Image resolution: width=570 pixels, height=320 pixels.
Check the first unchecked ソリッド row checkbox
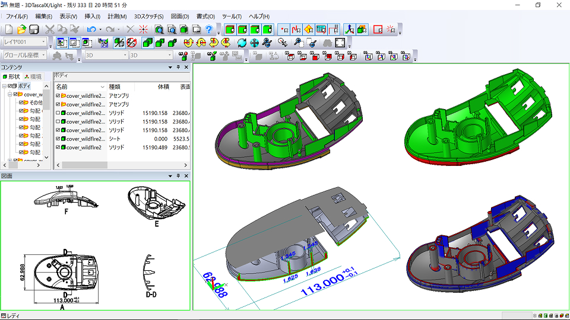click(x=58, y=113)
